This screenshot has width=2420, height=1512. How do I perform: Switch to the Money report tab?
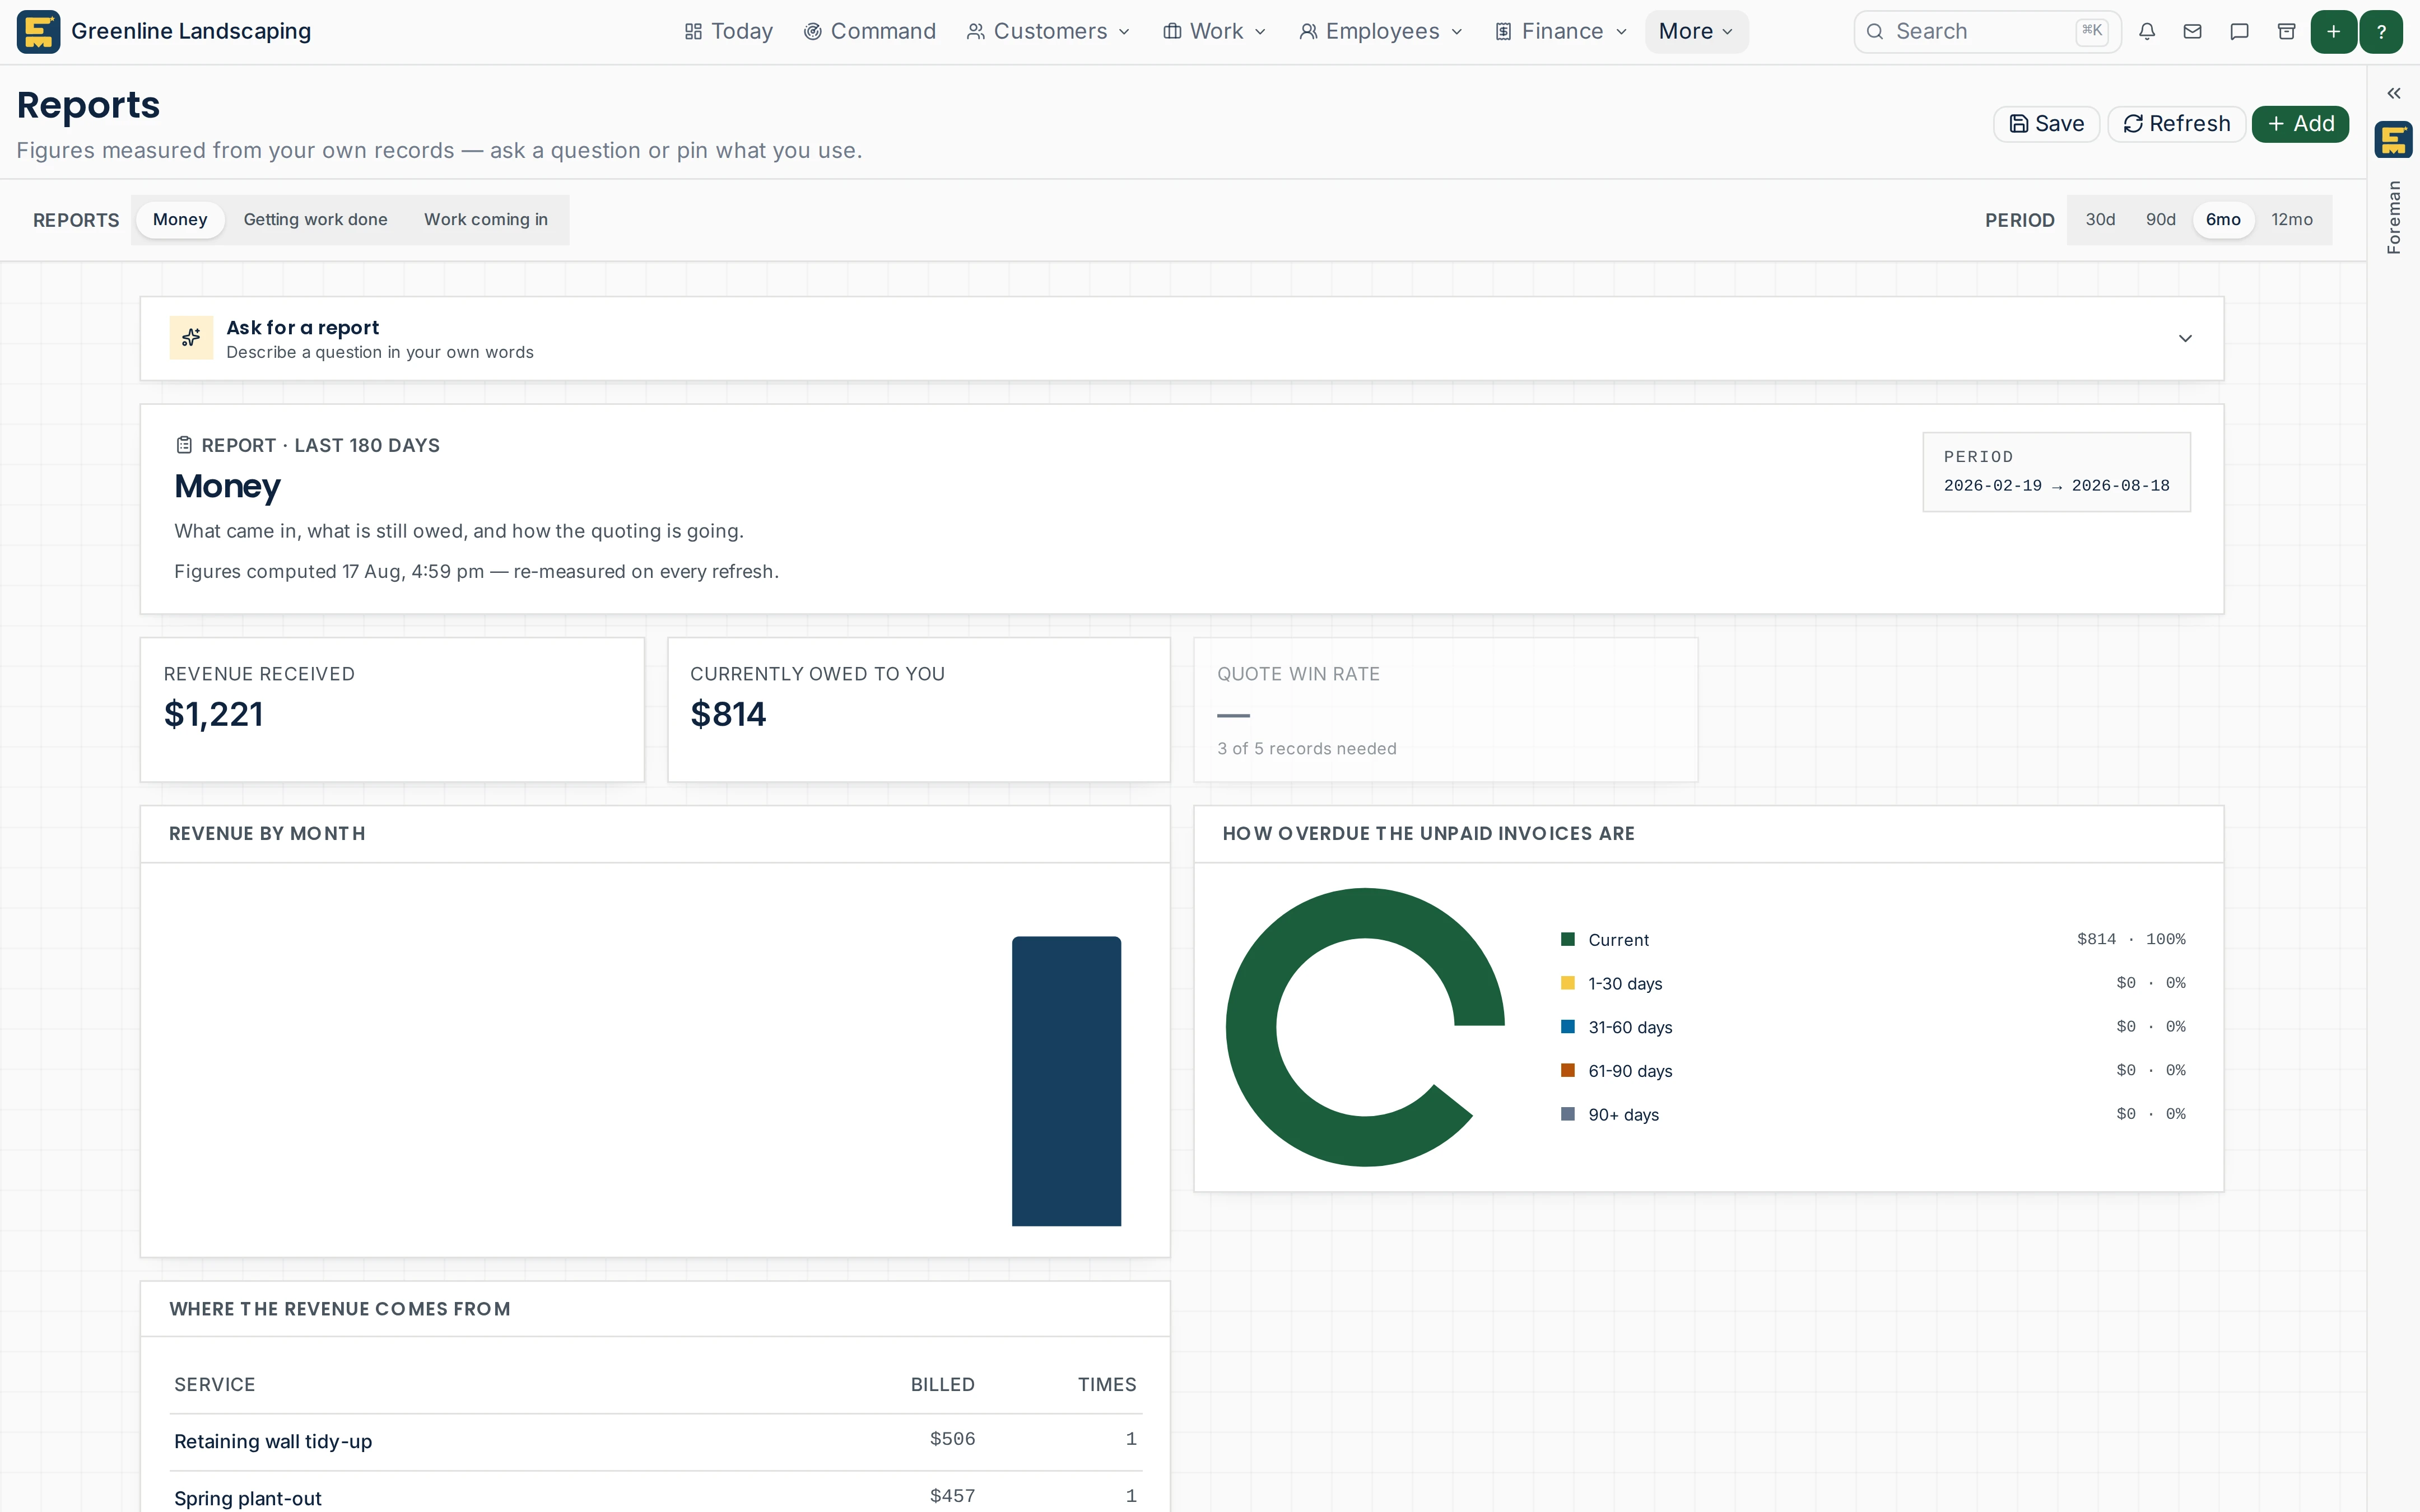click(x=180, y=220)
